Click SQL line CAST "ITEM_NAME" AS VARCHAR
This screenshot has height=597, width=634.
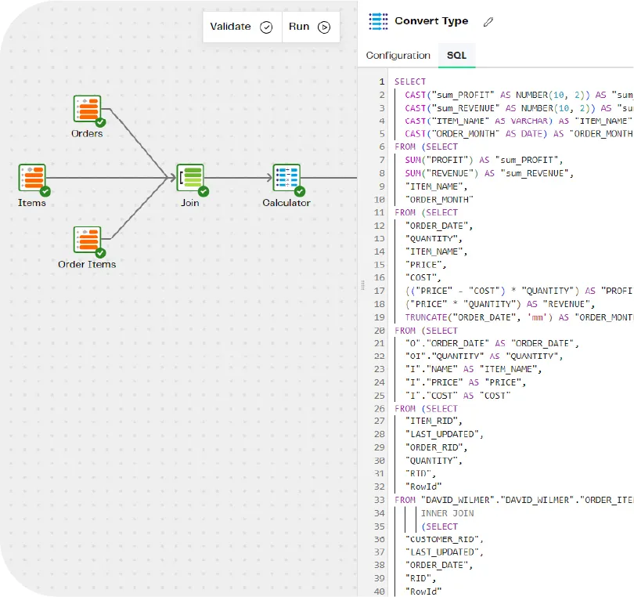coord(519,121)
